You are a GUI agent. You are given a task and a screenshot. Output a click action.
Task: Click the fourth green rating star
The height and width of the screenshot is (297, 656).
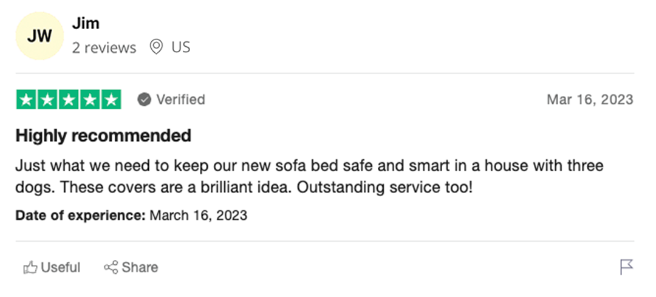90,100
